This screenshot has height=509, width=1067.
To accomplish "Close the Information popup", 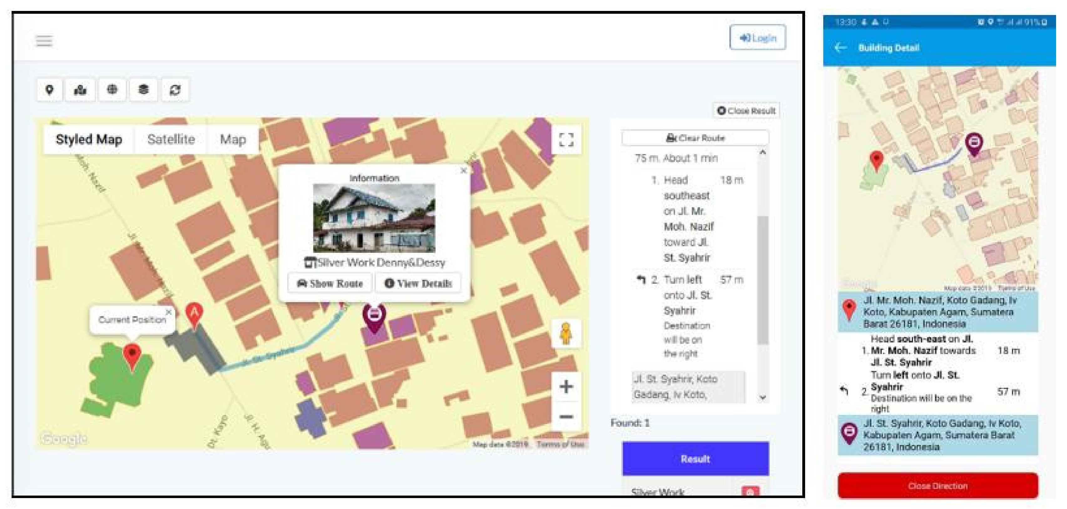I will click(x=463, y=170).
